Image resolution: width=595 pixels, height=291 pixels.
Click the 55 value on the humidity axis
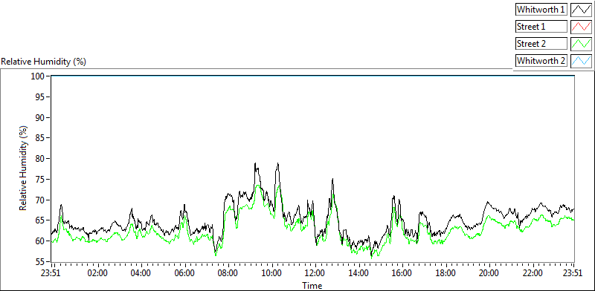(40, 261)
